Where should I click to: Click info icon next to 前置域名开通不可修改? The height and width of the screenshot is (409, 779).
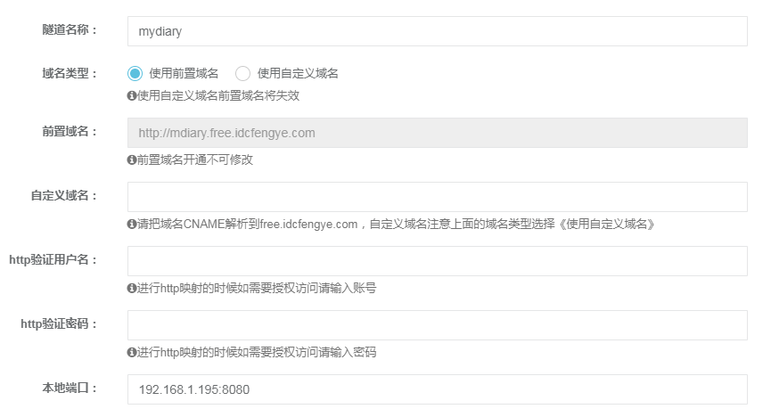coord(132,160)
